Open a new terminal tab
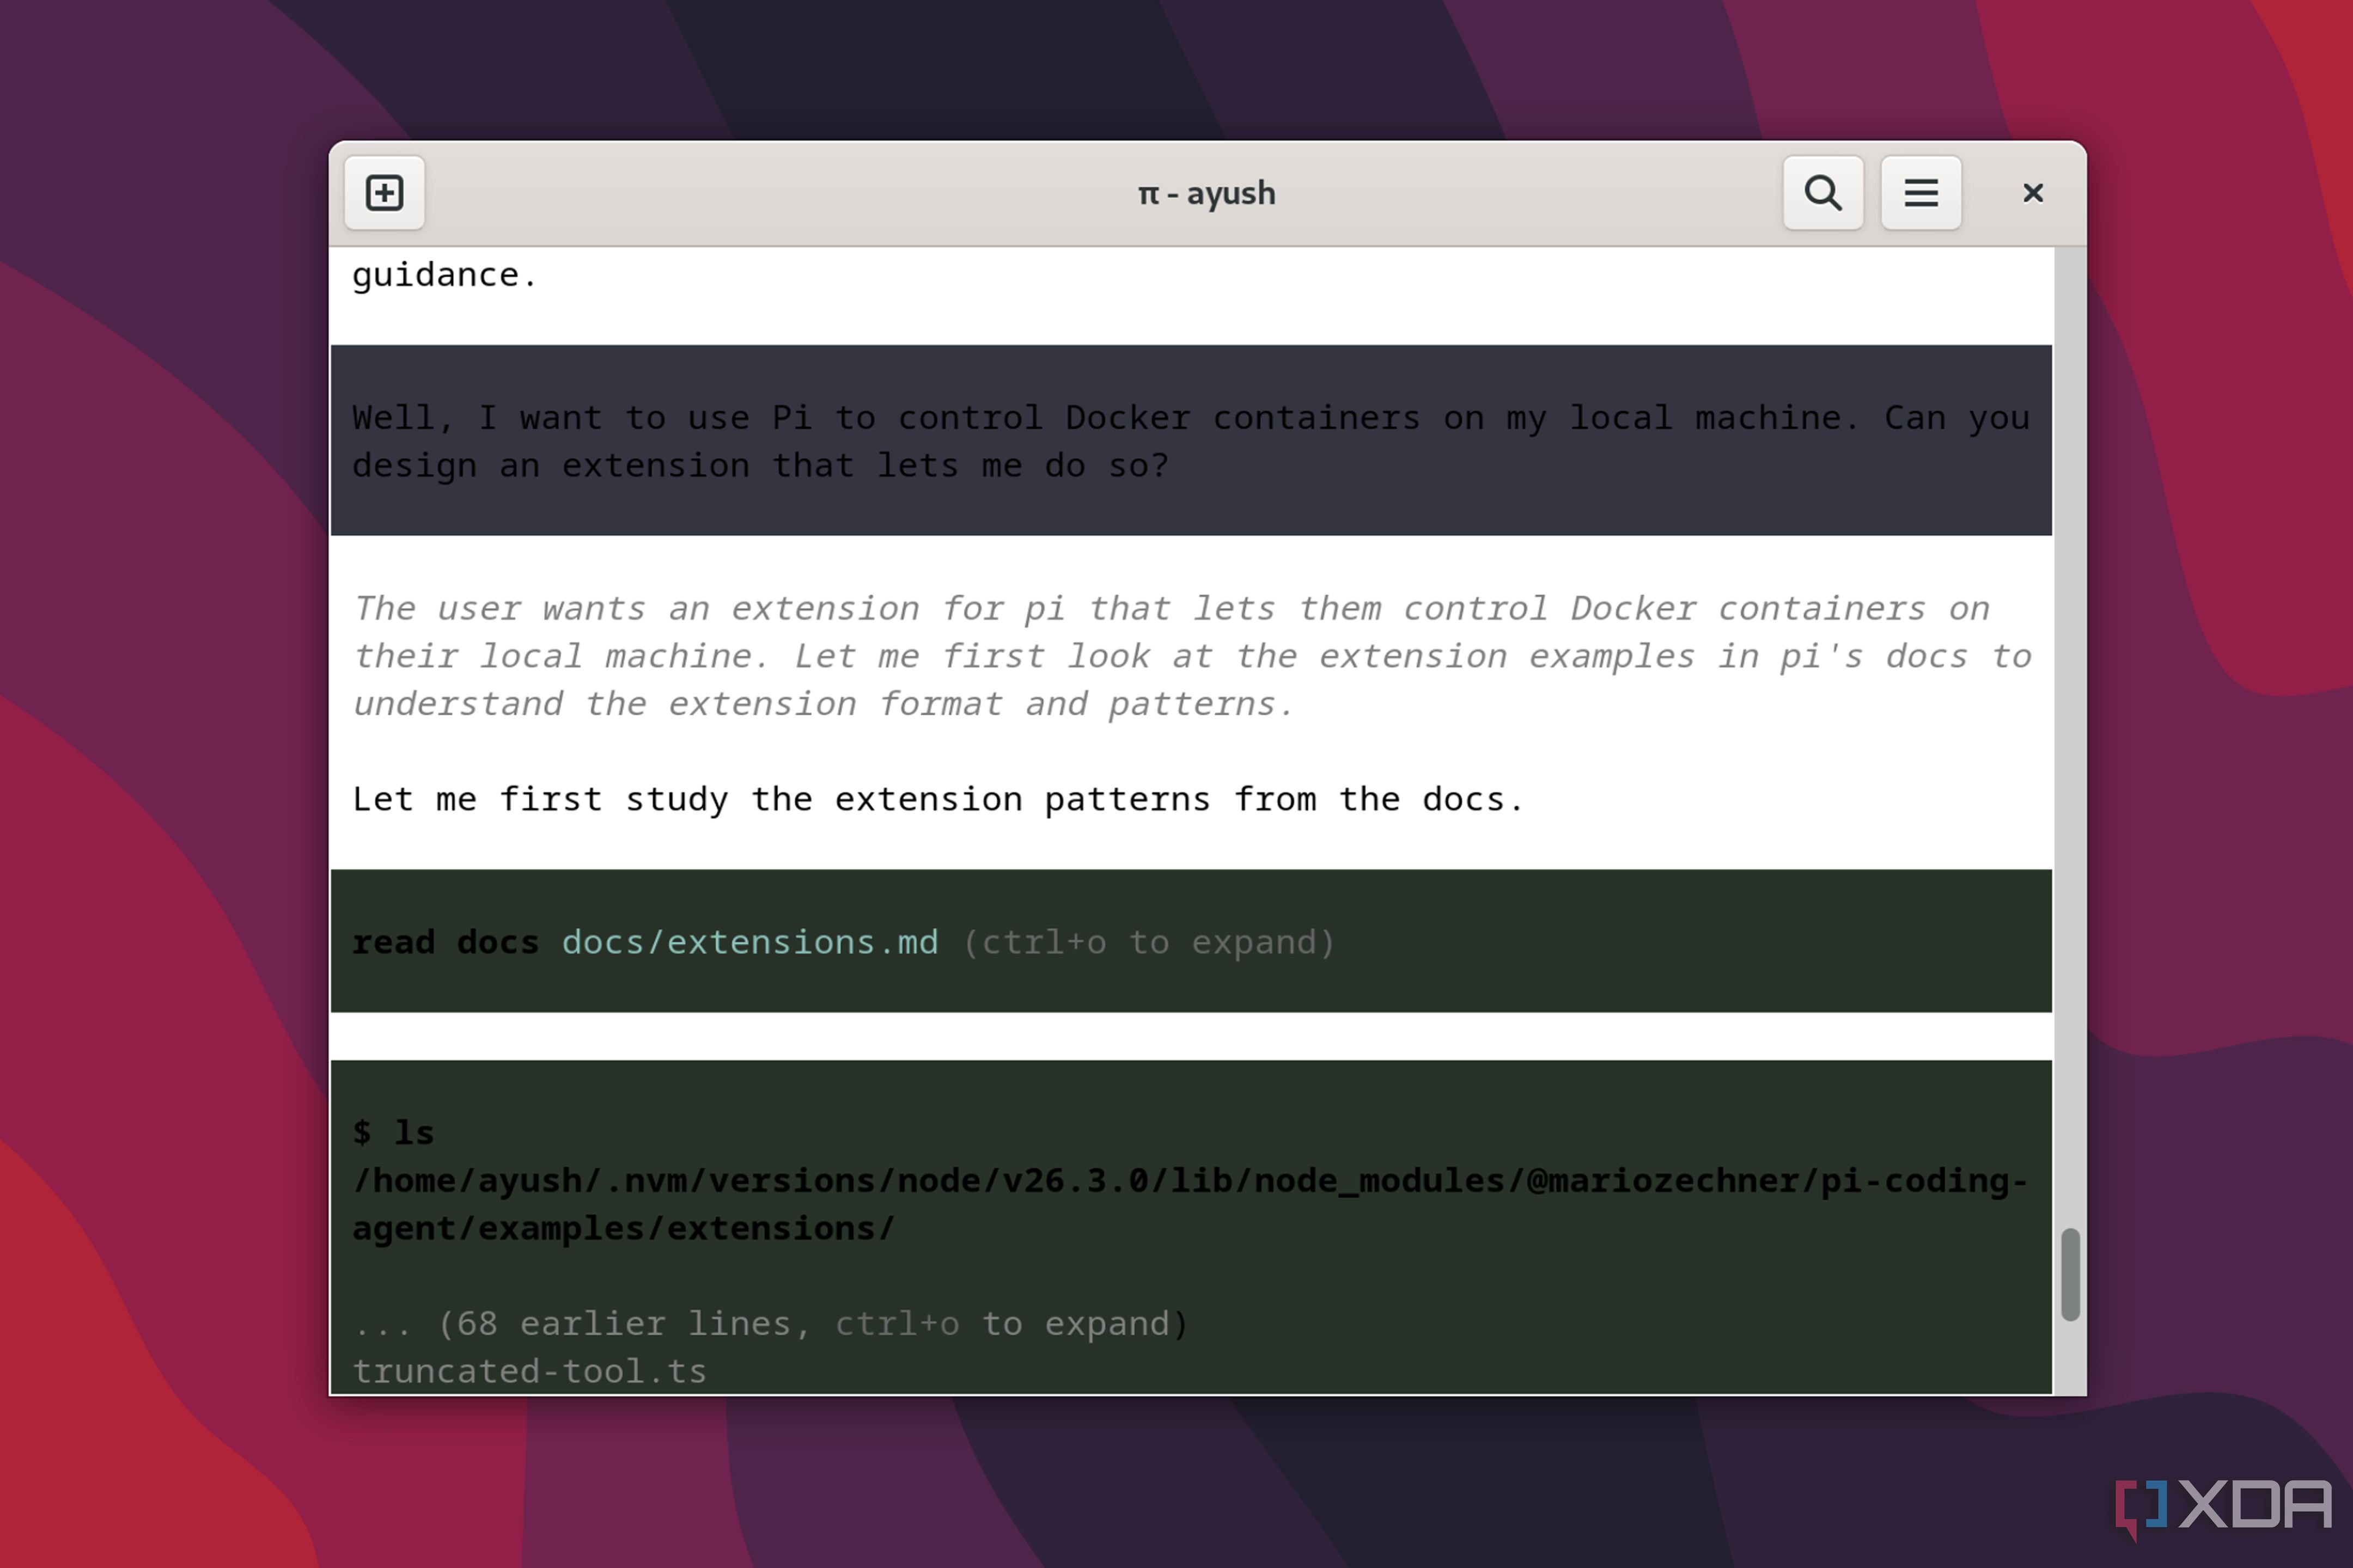This screenshot has height=1568, width=2353. (x=384, y=193)
